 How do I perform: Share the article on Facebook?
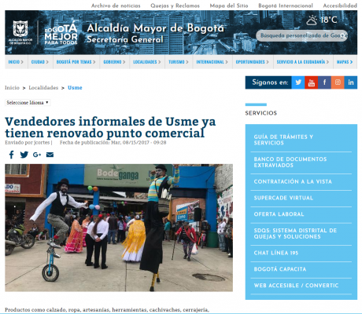[x=12, y=155]
